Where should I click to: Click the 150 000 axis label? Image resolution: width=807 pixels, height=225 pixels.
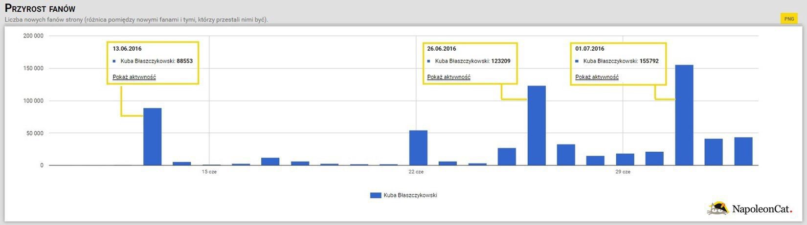coord(33,68)
